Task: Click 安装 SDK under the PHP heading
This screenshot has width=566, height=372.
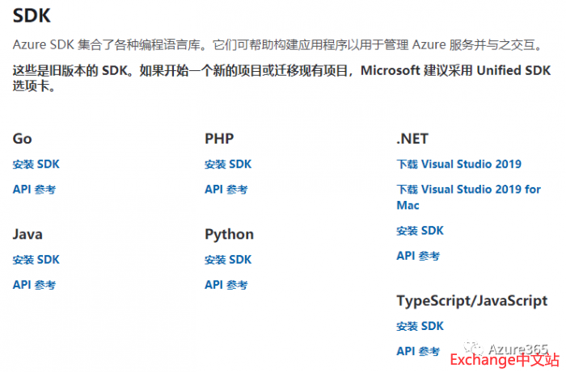Action: [228, 165]
